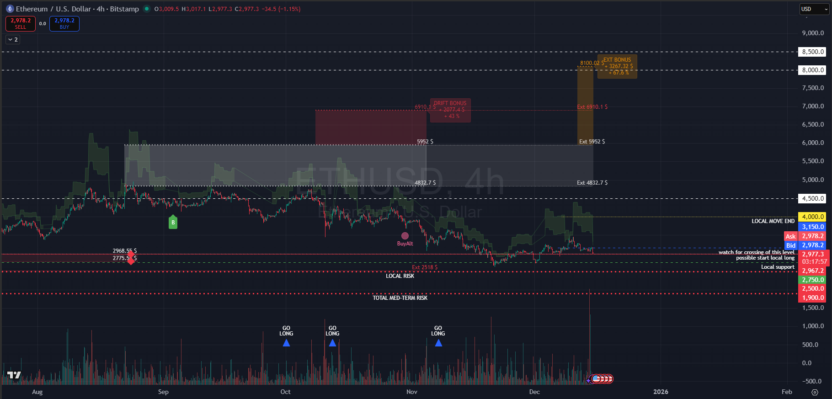Click the November GO LONG blue arrow
This screenshot has width=832, height=399.
[438, 343]
